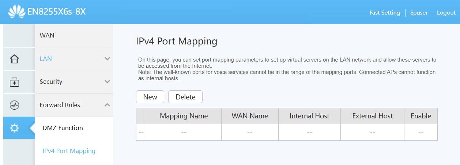The height and width of the screenshot is (165, 460).
Task: Select the empty row under Internal Host
Action: point(309,133)
